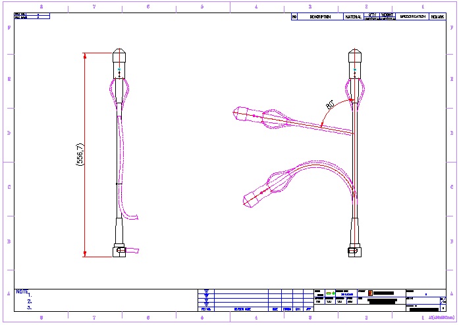The image size is (459, 325).
Task: Select the top revision triangle symbol
Action: pyautogui.click(x=207, y=291)
